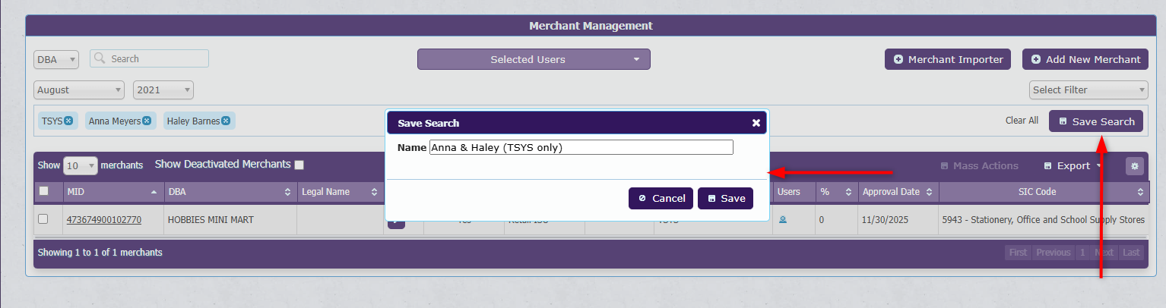
Task: Expand the Selected Users dropdown
Action: [534, 59]
